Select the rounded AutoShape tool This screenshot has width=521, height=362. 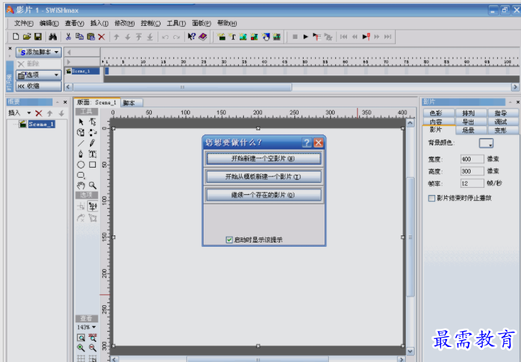click(x=81, y=175)
